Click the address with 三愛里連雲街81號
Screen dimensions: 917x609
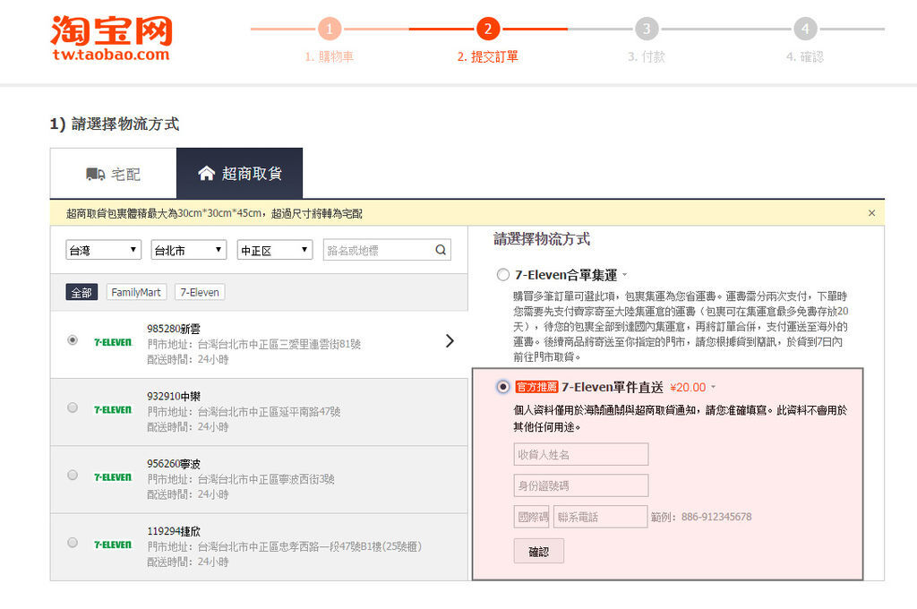(279, 344)
